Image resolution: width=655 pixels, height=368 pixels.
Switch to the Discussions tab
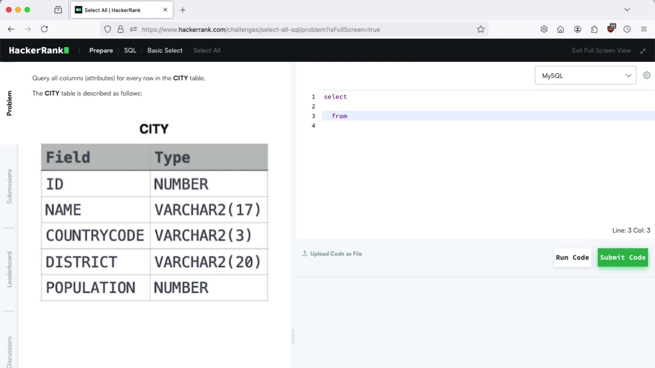(9, 351)
